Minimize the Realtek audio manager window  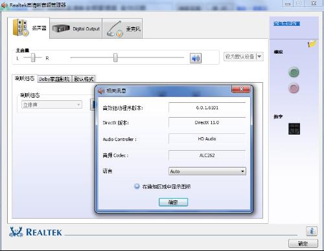(288, 3)
